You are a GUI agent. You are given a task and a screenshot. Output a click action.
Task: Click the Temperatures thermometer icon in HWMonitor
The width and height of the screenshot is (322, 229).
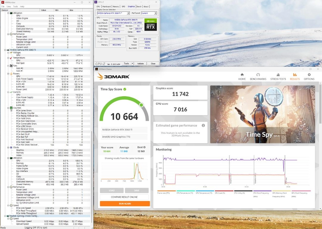[x=11, y=58]
